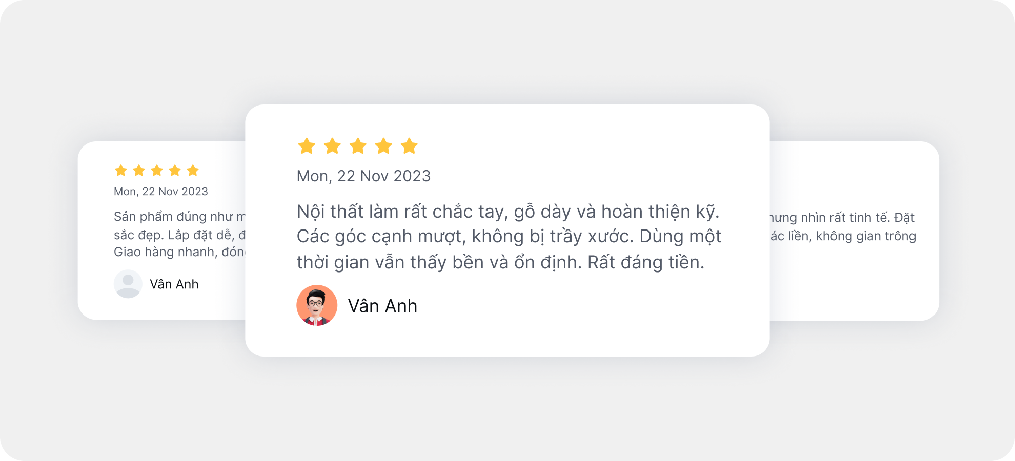The image size is (1015, 461).
Task: Click the first star on the left card
Action: [121, 171]
